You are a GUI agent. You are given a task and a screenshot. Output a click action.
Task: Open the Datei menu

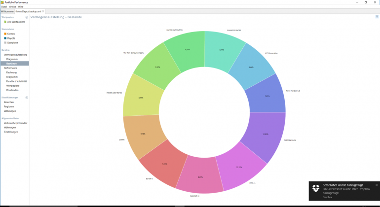click(4, 7)
